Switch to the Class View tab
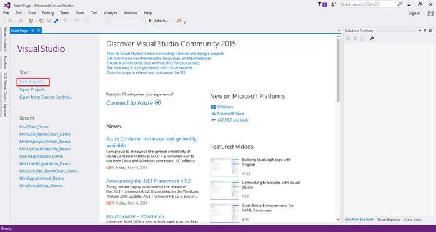 [x=413, y=220]
